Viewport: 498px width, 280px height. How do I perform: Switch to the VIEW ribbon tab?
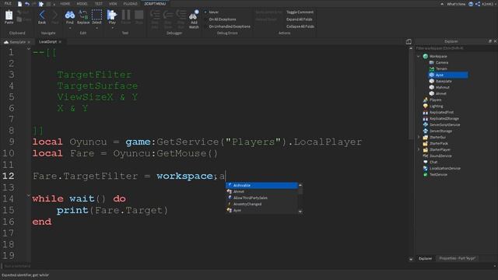[x=113, y=4]
